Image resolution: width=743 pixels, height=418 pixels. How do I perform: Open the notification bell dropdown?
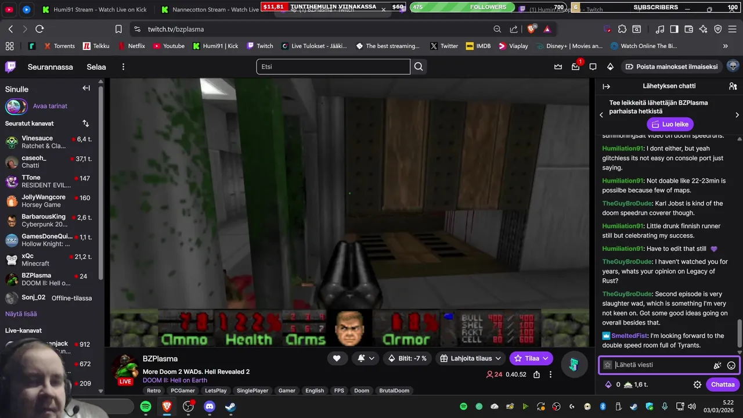[x=366, y=358]
